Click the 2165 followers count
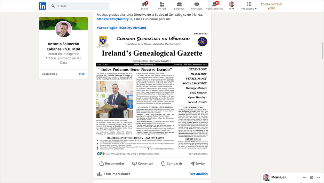The image size is (324, 183). point(81,74)
